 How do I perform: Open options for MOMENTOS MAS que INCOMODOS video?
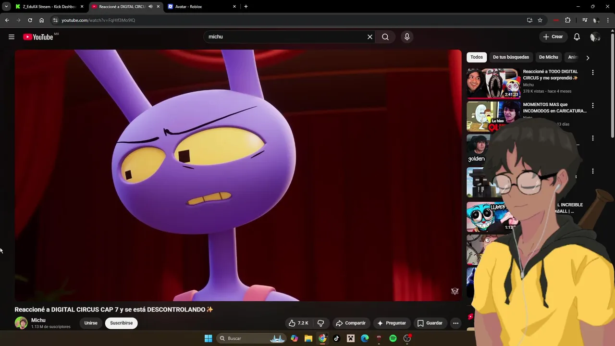click(593, 105)
